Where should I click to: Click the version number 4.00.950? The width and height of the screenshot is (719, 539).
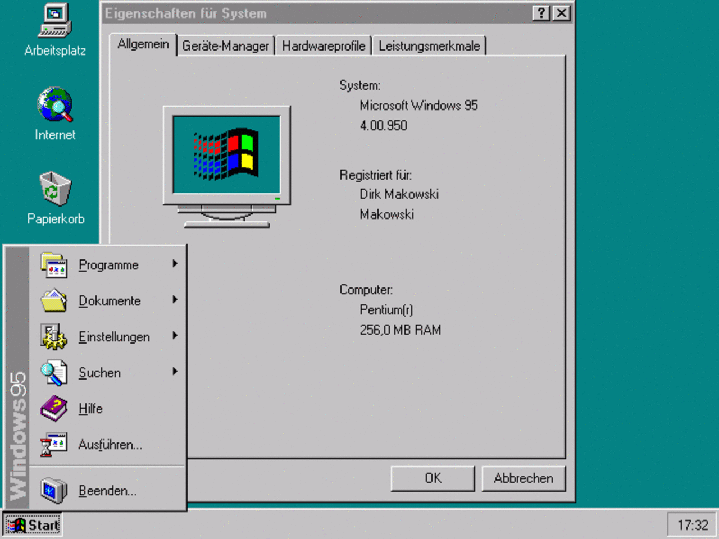point(384,126)
